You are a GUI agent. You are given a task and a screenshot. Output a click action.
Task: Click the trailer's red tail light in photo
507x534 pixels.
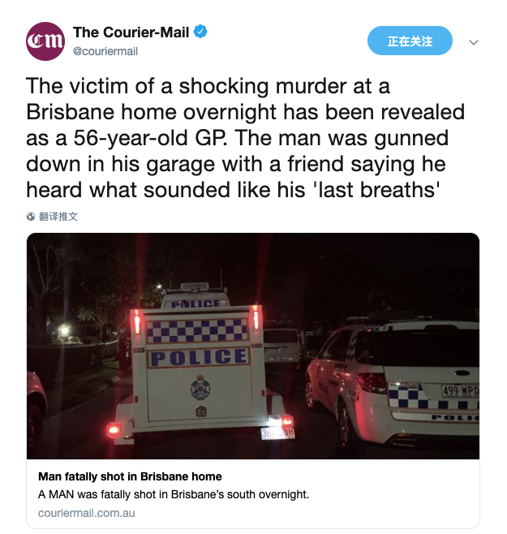[114, 429]
